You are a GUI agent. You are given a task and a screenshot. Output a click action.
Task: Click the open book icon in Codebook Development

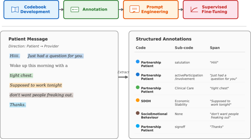[15, 10]
